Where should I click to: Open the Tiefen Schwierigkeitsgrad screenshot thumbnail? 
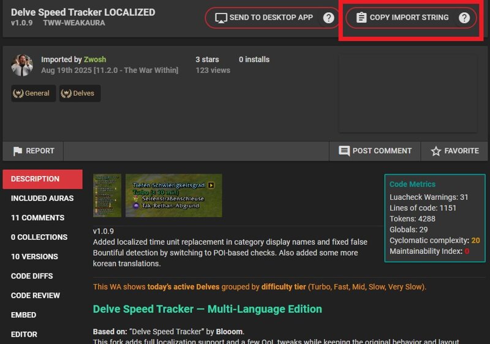pos(174,196)
